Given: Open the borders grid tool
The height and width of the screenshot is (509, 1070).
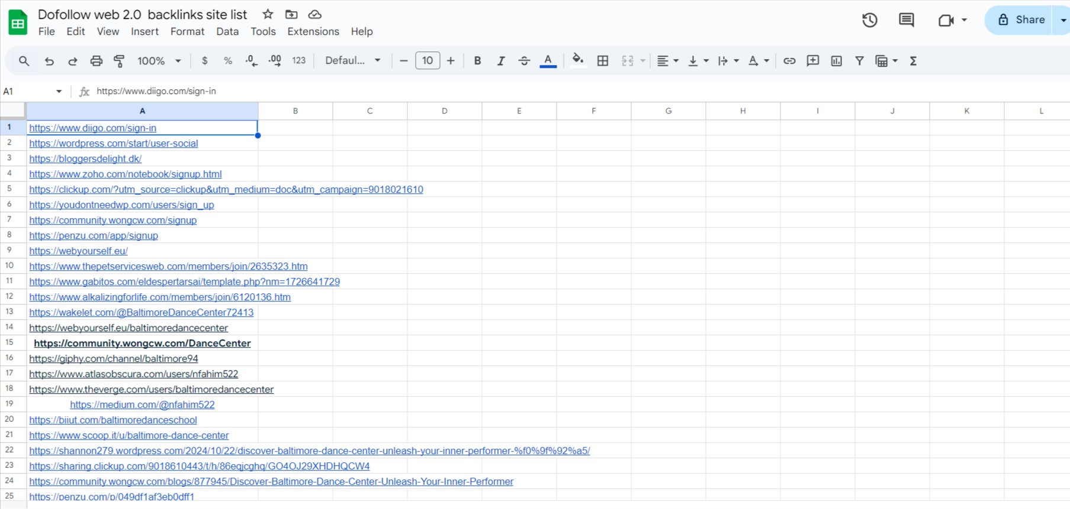Looking at the screenshot, I should point(603,61).
